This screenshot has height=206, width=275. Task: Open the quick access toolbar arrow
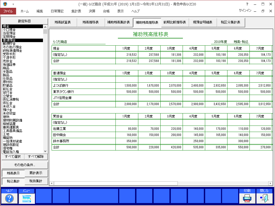pyautogui.click(x=13, y=4)
